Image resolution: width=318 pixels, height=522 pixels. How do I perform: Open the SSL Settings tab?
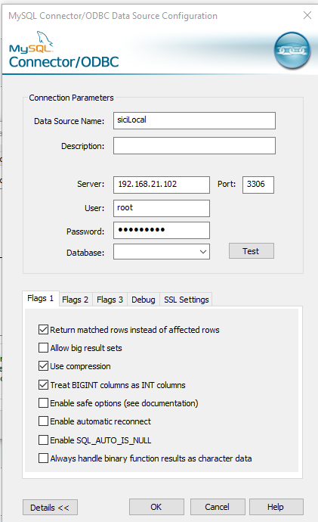point(186,300)
